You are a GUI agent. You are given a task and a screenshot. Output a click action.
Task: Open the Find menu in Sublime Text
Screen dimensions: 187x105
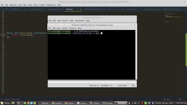click(20, 5)
